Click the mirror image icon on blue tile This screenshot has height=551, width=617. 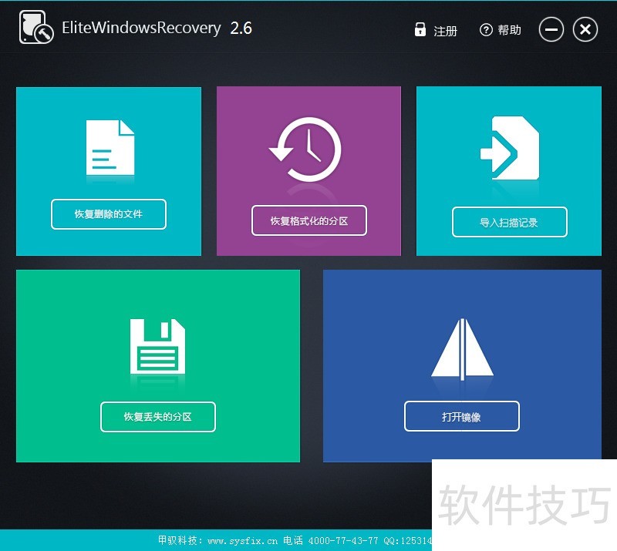click(x=461, y=349)
